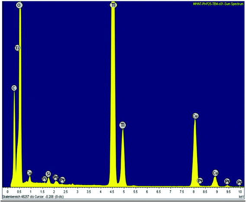The height and width of the screenshot is (202, 246).
Task: Select the Ti label beside the oxygen peak
Action: [17, 48]
